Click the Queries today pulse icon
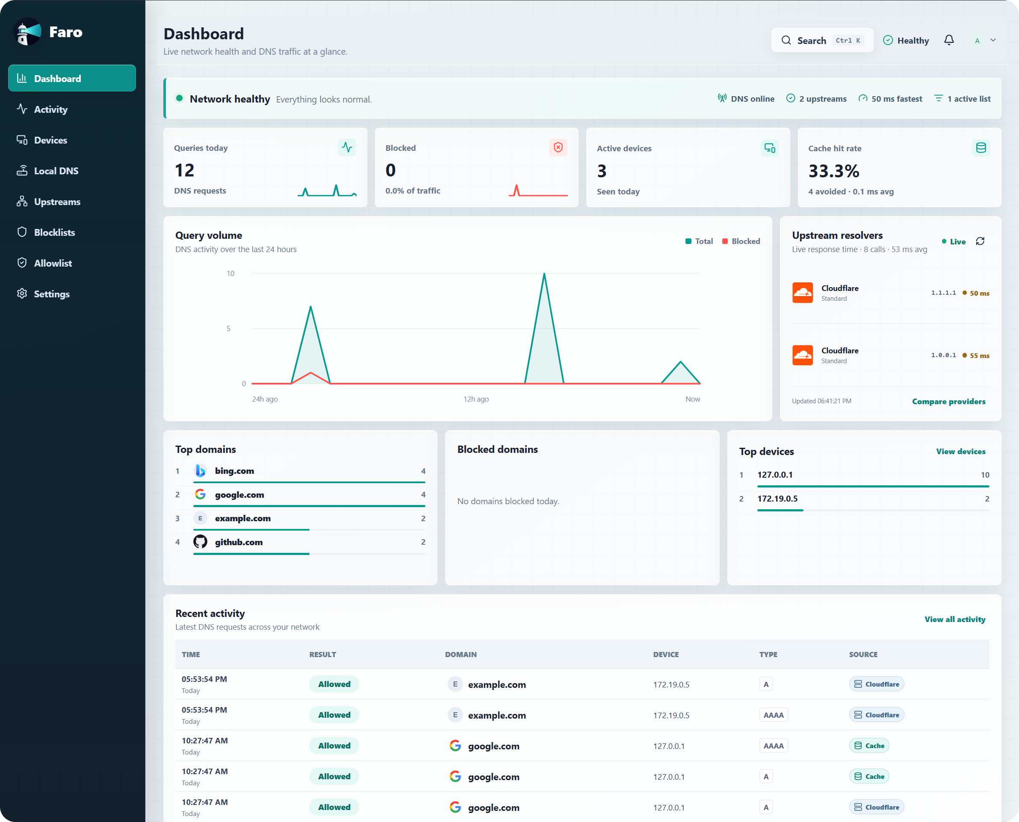The image size is (1019, 822). [347, 147]
